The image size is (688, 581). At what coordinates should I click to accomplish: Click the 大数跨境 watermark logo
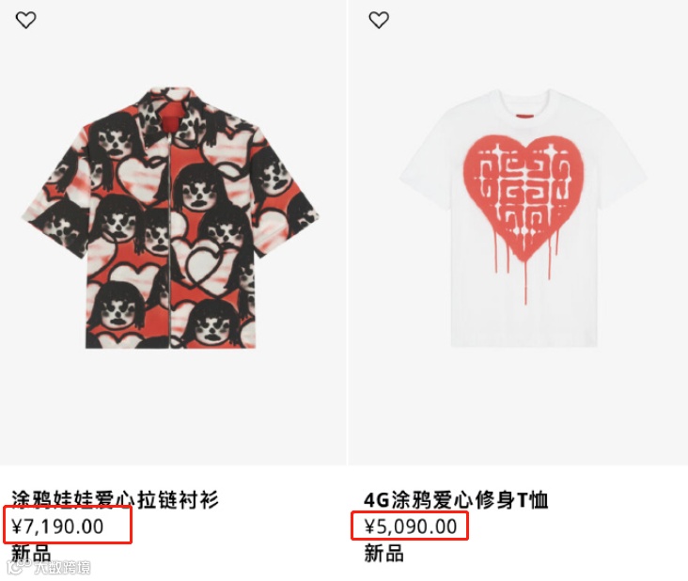coord(49,567)
